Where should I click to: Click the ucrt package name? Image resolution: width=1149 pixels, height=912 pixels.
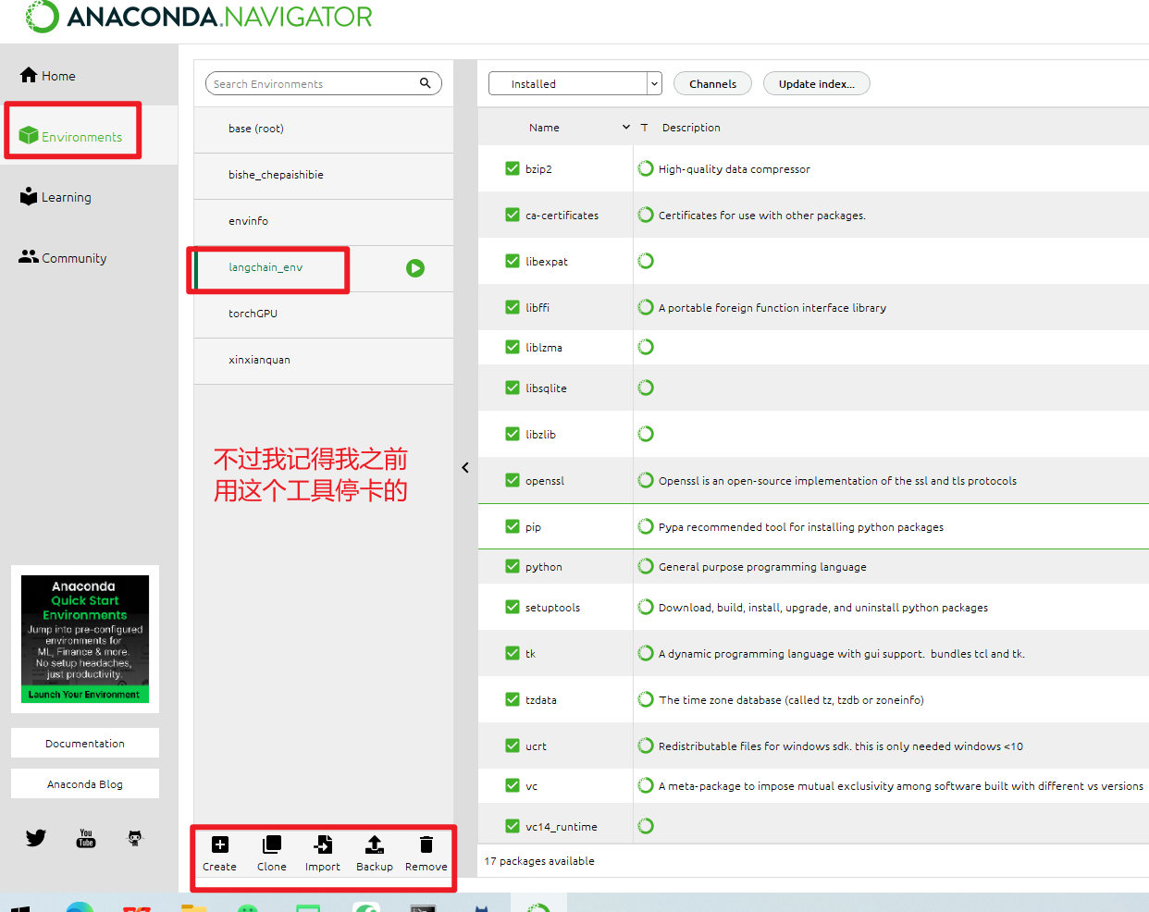click(536, 746)
